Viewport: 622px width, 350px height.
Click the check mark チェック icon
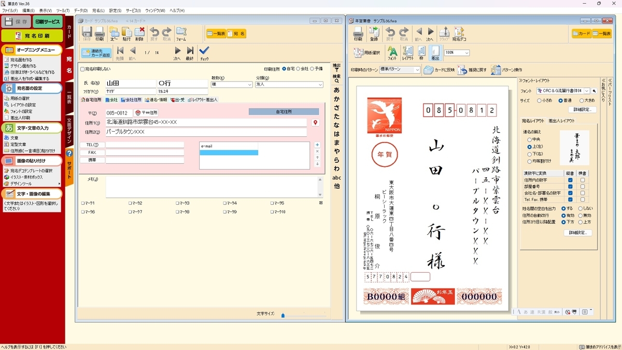point(204,52)
